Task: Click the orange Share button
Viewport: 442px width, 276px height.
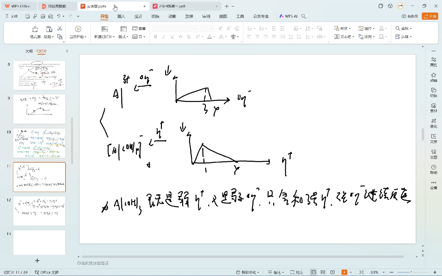Action: click(430, 16)
